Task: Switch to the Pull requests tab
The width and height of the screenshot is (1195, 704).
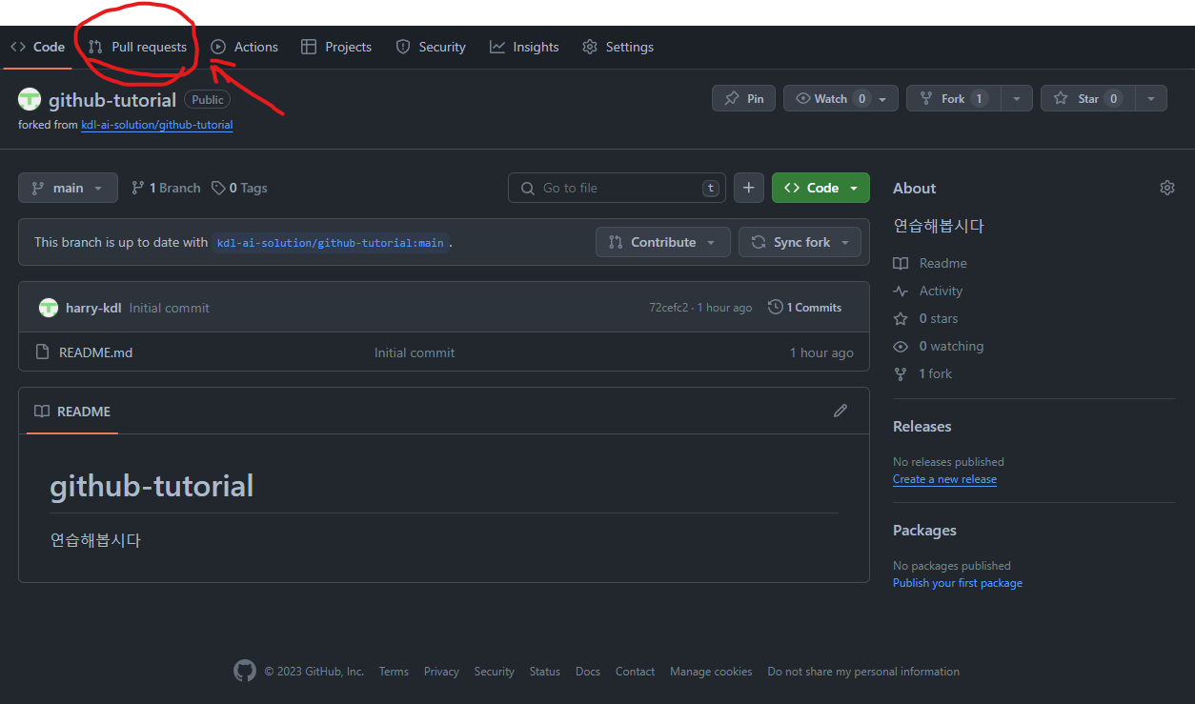Action: point(138,47)
